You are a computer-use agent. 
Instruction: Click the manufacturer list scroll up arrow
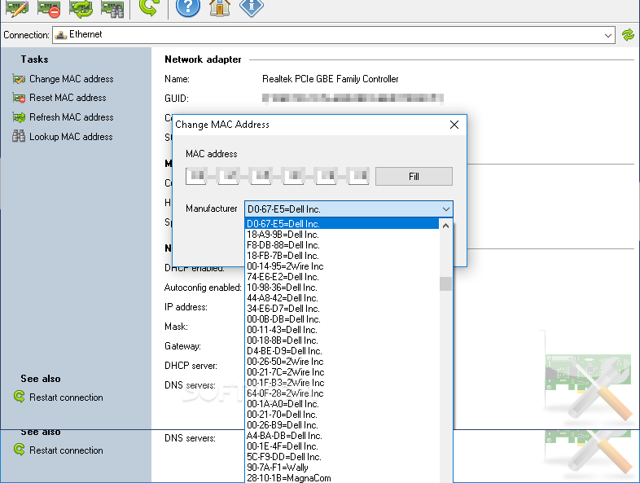click(x=445, y=226)
